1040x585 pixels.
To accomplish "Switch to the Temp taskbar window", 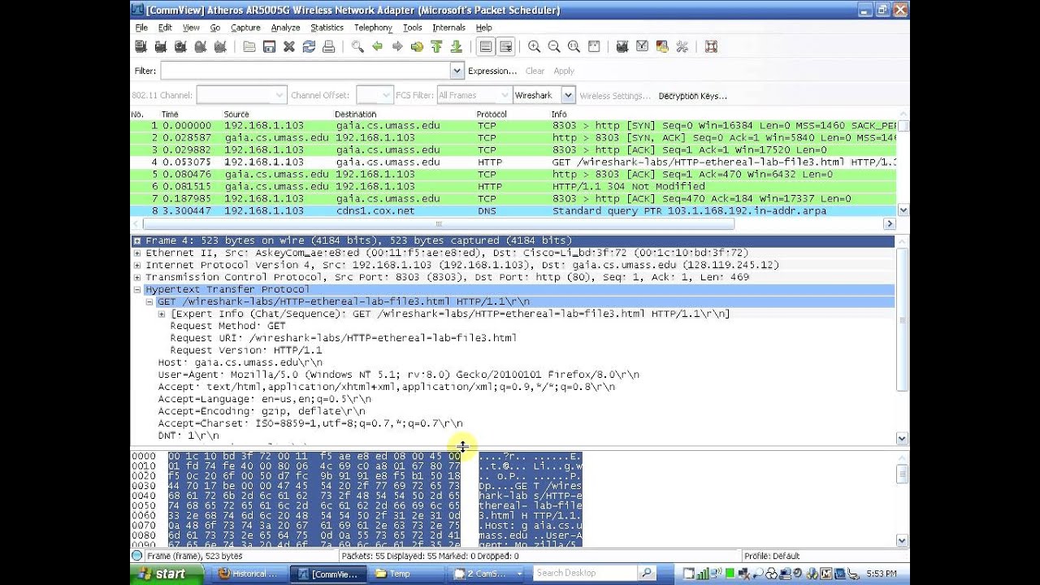I will 406,574.
